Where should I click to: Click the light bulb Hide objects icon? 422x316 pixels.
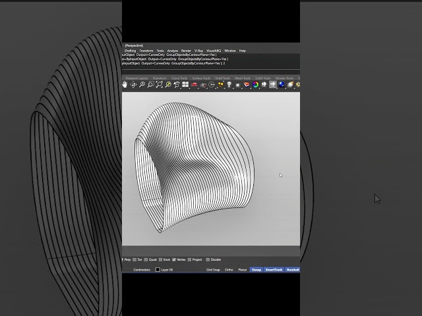229,85
